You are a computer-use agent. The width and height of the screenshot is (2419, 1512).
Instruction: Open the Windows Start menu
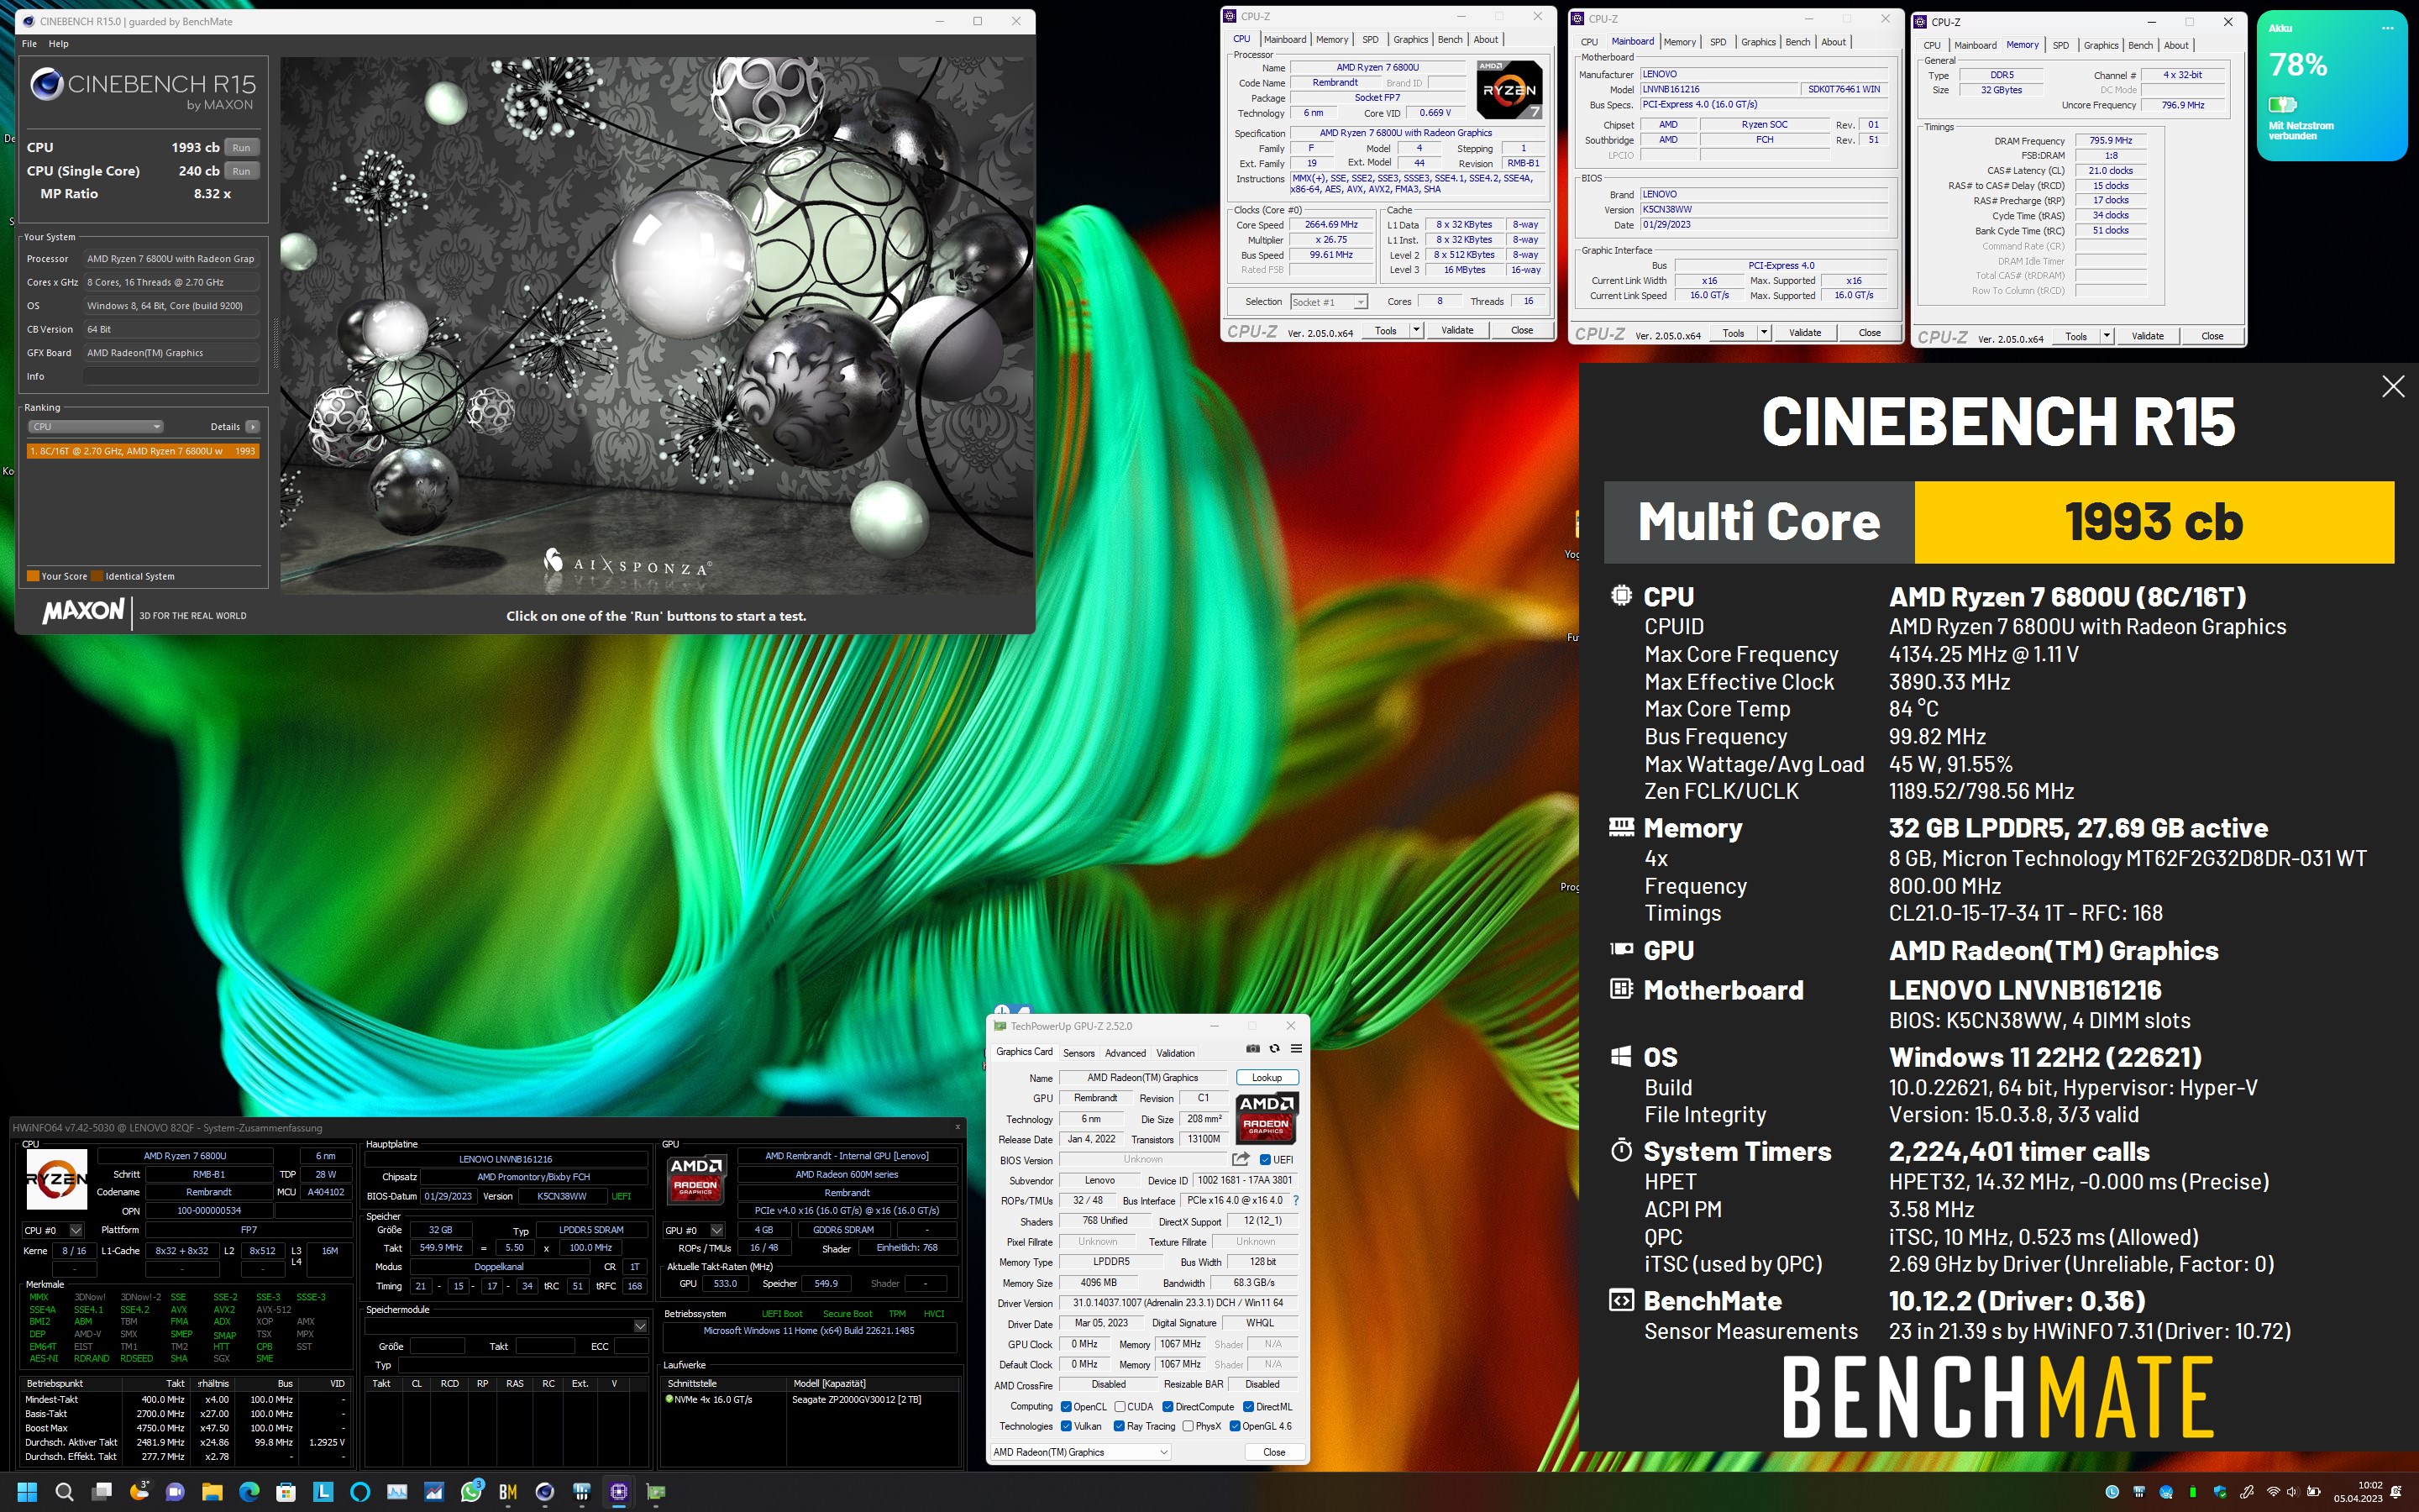[27, 1492]
